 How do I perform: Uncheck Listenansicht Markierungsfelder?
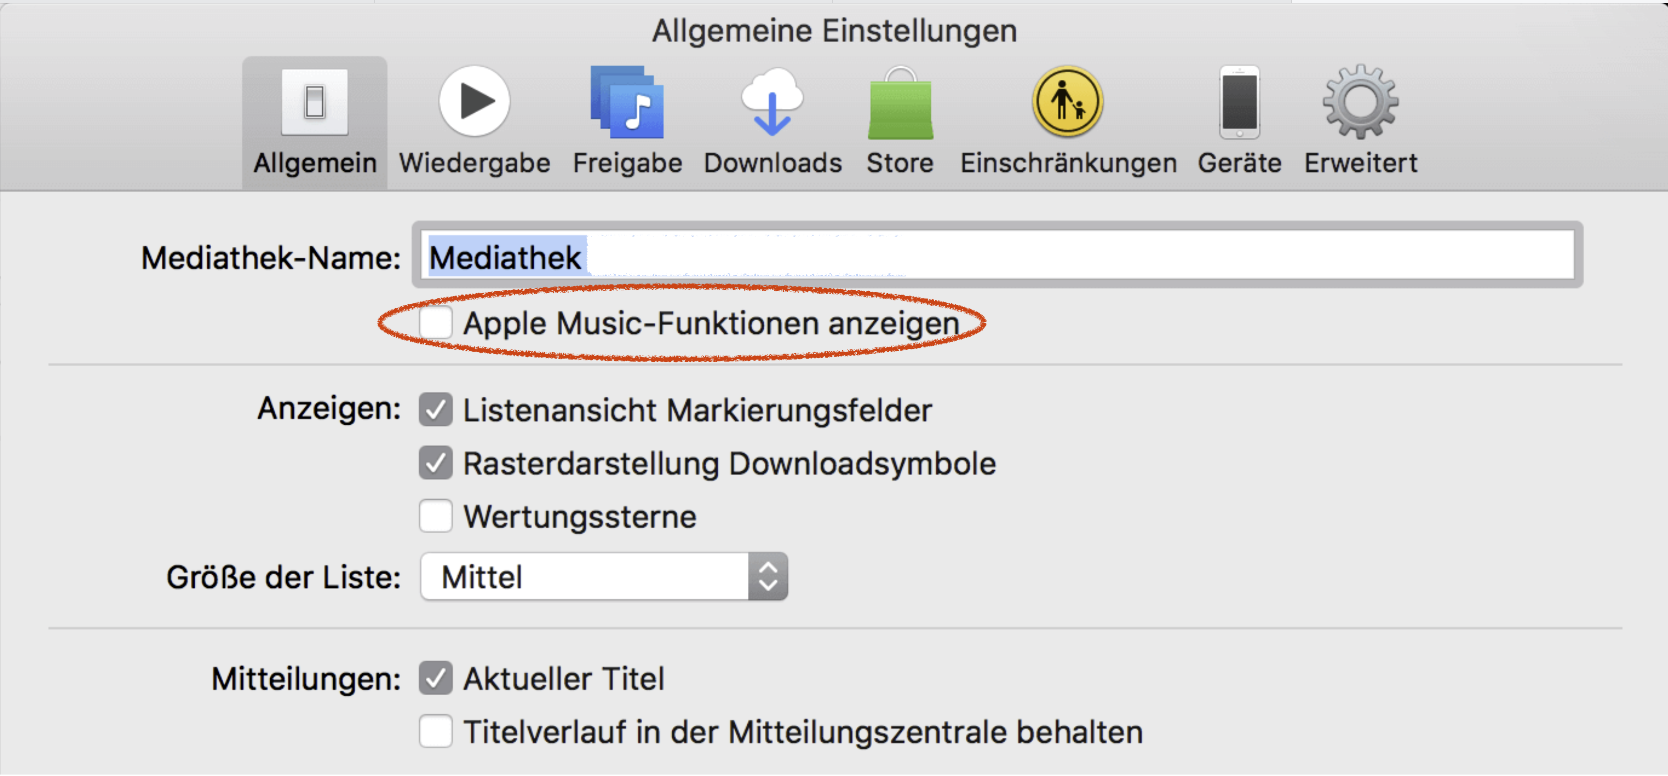(x=435, y=410)
